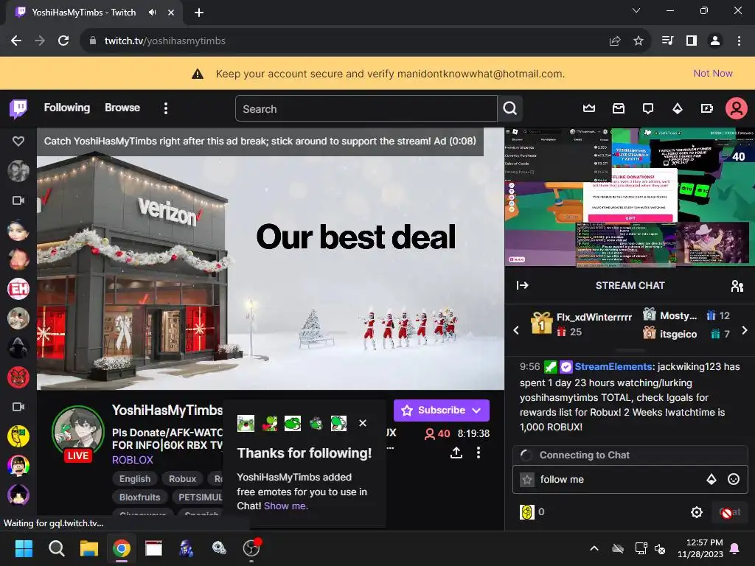This screenshot has width=755, height=566.
Task: Open the Browse page
Action: point(122,108)
